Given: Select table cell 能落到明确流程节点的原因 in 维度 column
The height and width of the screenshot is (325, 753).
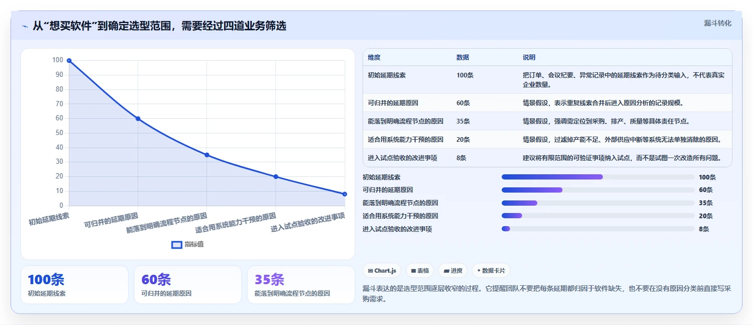Looking at the screenshot, I should point(406,121).
